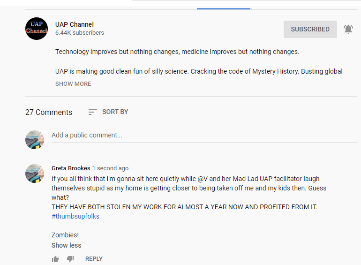Expand the description with SHOW MORE
The height and width of the screenshot is (265, 361).
(73, 84)
